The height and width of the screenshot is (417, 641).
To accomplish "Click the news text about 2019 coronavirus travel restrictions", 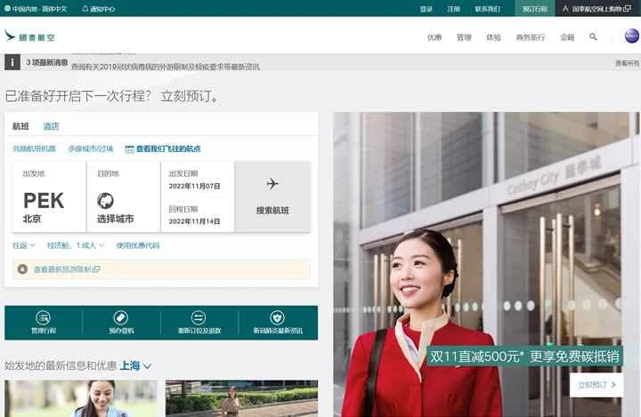I will tap(166, 67).
